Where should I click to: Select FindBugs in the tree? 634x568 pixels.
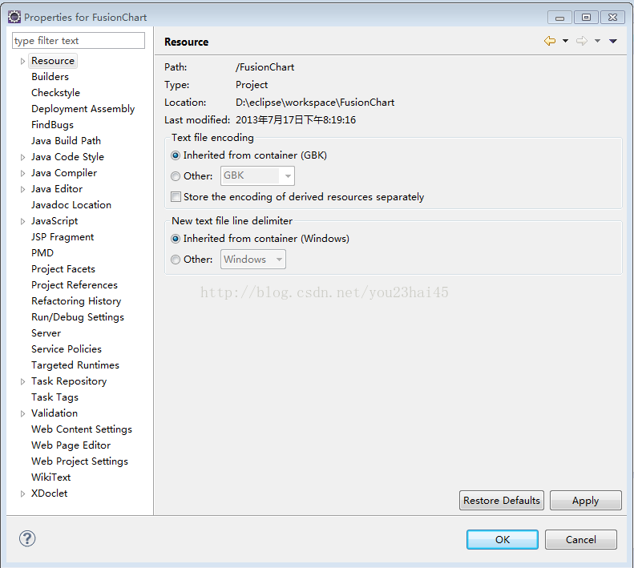pyautogui.click(x=53, y=125)
